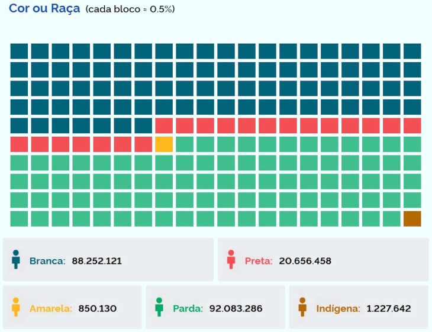Click the "cada bloco ≈ 0.5%" note
This screenshot has height=332, width=432.
[x=130, y=10]
